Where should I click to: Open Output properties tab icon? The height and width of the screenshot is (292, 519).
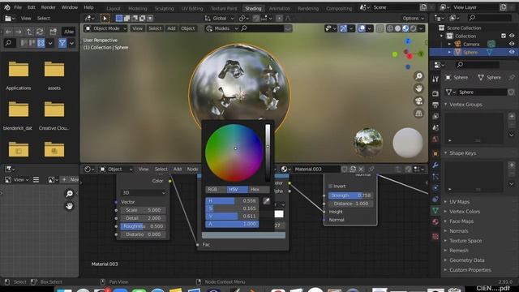tap(435, 105)
